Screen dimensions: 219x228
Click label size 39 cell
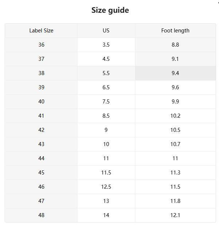pos(41,87)
